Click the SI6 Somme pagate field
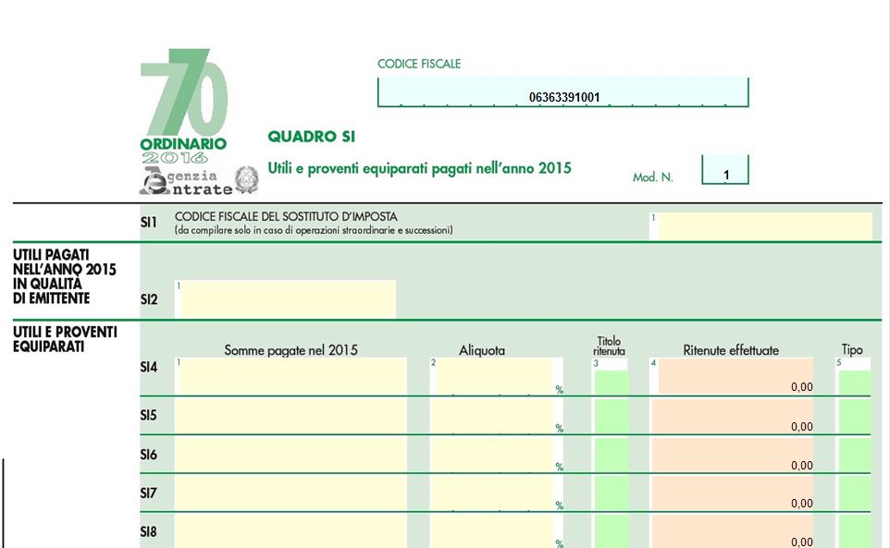The width and height of the screenshot is (890, 548). click(x=290, y=455)
